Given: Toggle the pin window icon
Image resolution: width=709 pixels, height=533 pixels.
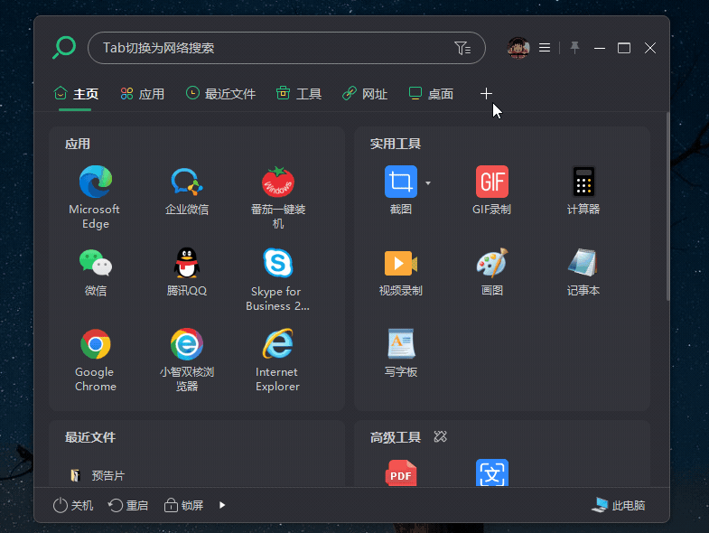Looking at the screenshot, I should coord(574,48).
